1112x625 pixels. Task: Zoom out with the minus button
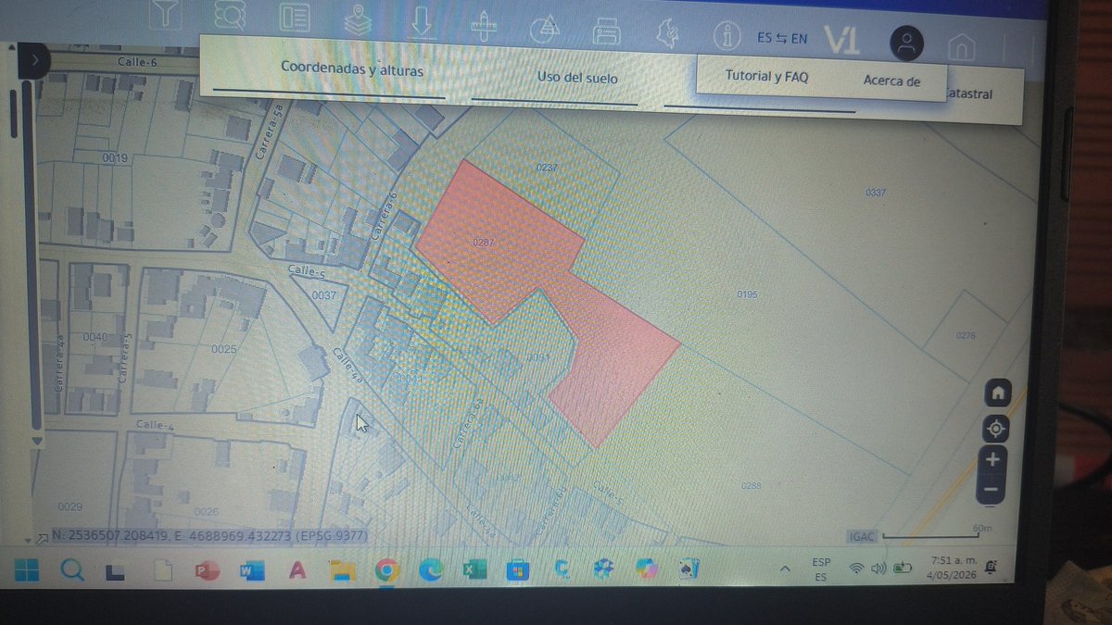click(992, 489)
